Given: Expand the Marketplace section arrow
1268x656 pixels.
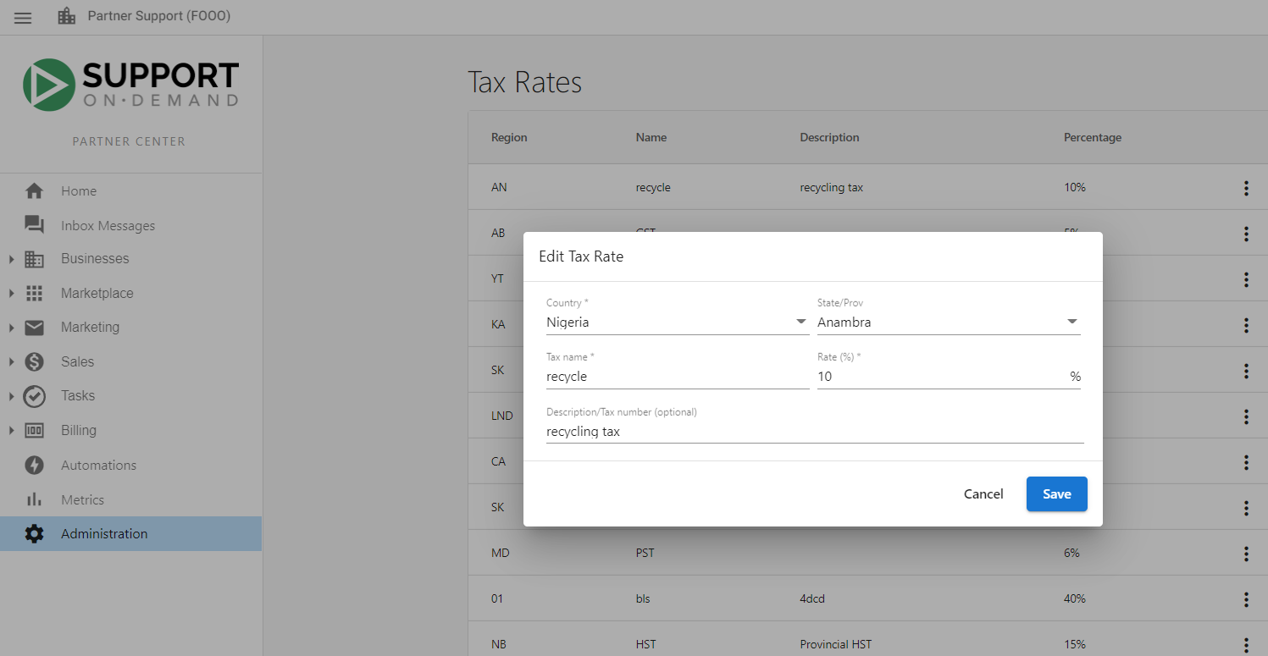Looking at the screenshot, I should [x=12, y=293].
